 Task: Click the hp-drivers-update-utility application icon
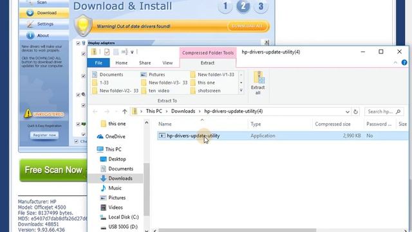162,136
